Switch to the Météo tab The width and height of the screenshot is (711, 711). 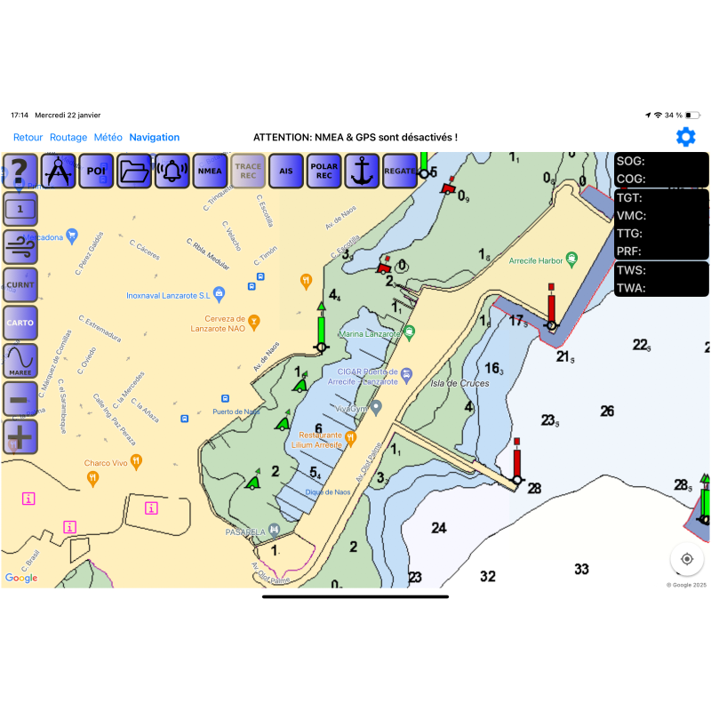108,138
